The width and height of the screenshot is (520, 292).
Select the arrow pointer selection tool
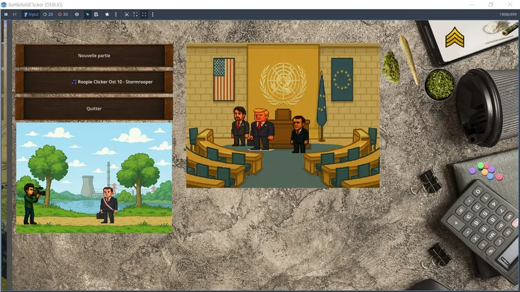(x=88, y=14)
